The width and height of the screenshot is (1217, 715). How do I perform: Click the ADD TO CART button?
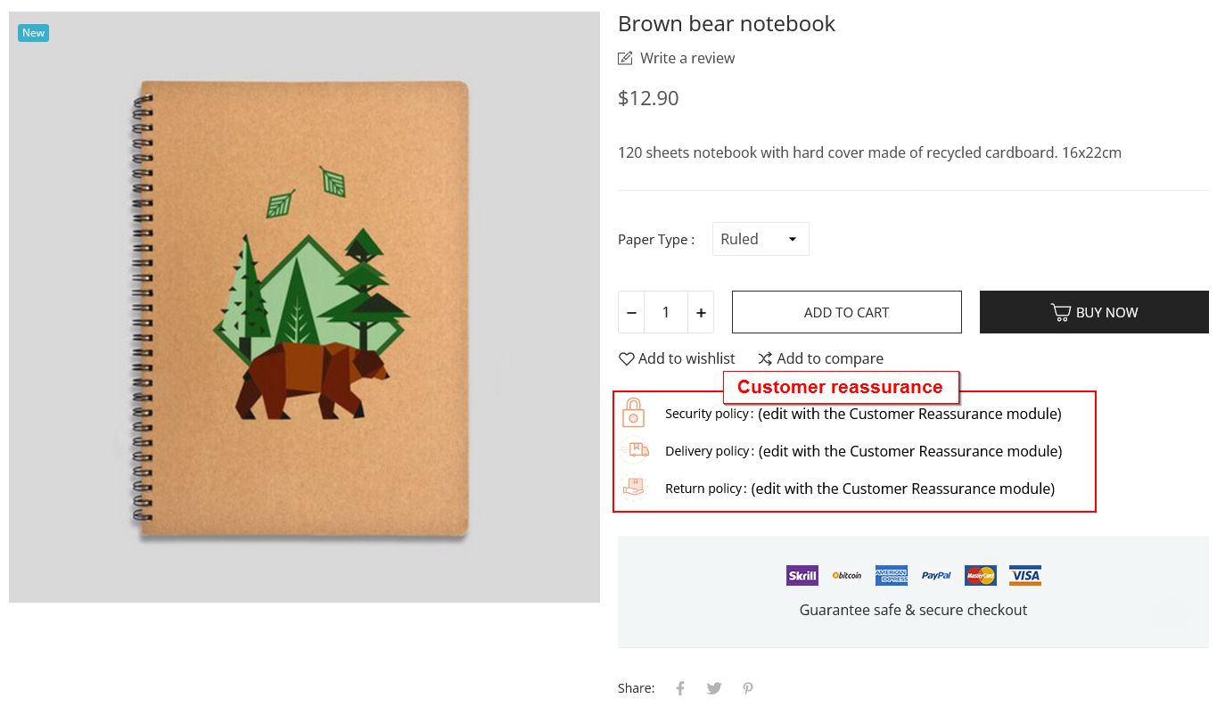click(847, 312)
